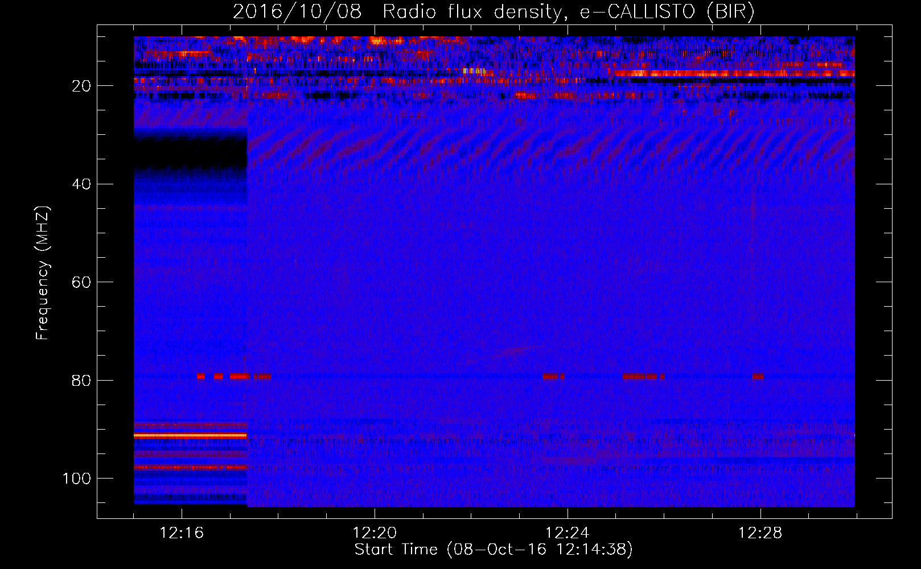Click the "20" frequency tick label
The height and width of the screenshot is (569, 921).
pyautogui.click(x=82, y=86)
